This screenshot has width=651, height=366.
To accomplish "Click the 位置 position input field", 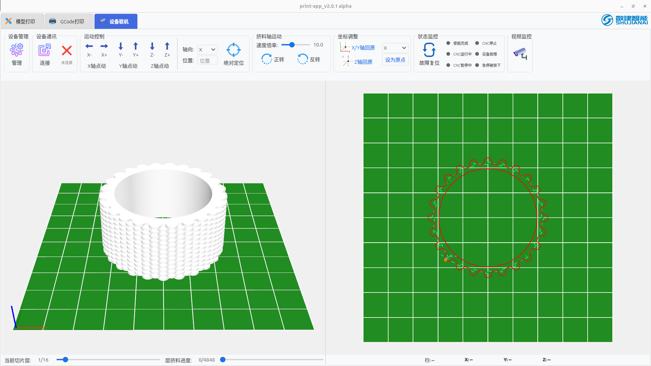I will click(207, 60).
